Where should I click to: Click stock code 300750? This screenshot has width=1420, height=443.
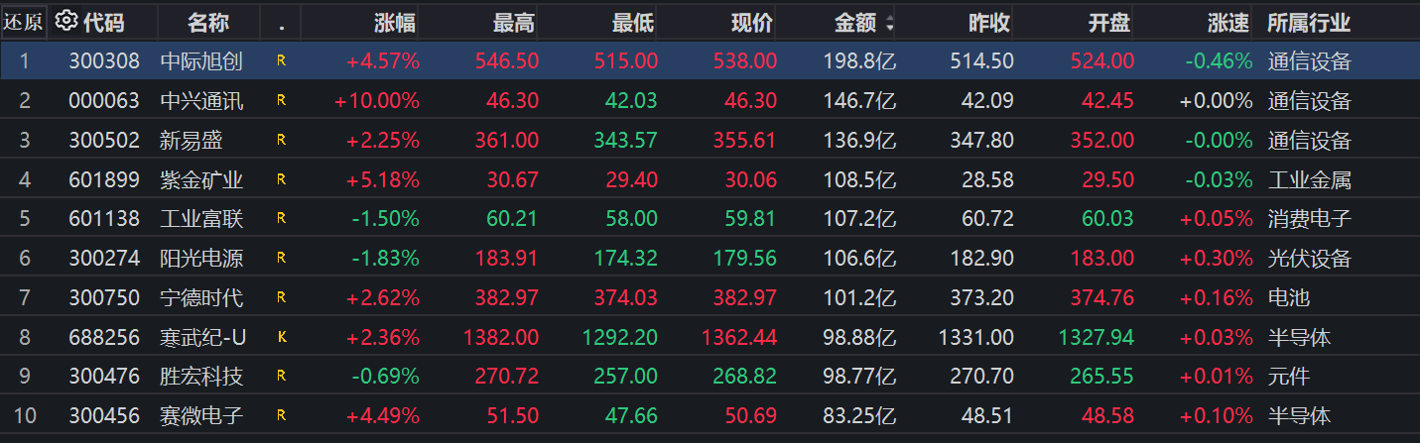tap(104, 297)
